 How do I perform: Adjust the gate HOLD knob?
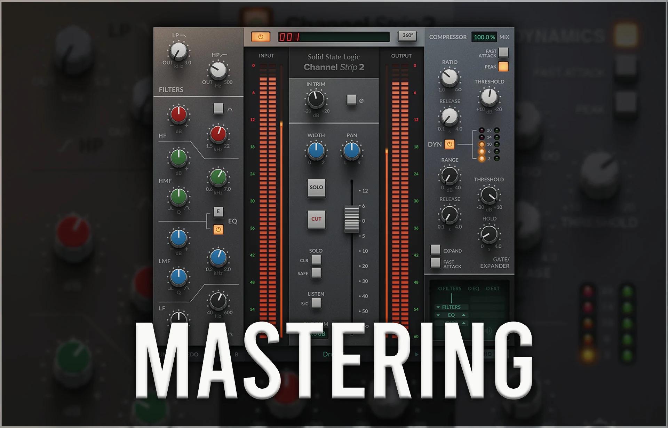[489, 235]
